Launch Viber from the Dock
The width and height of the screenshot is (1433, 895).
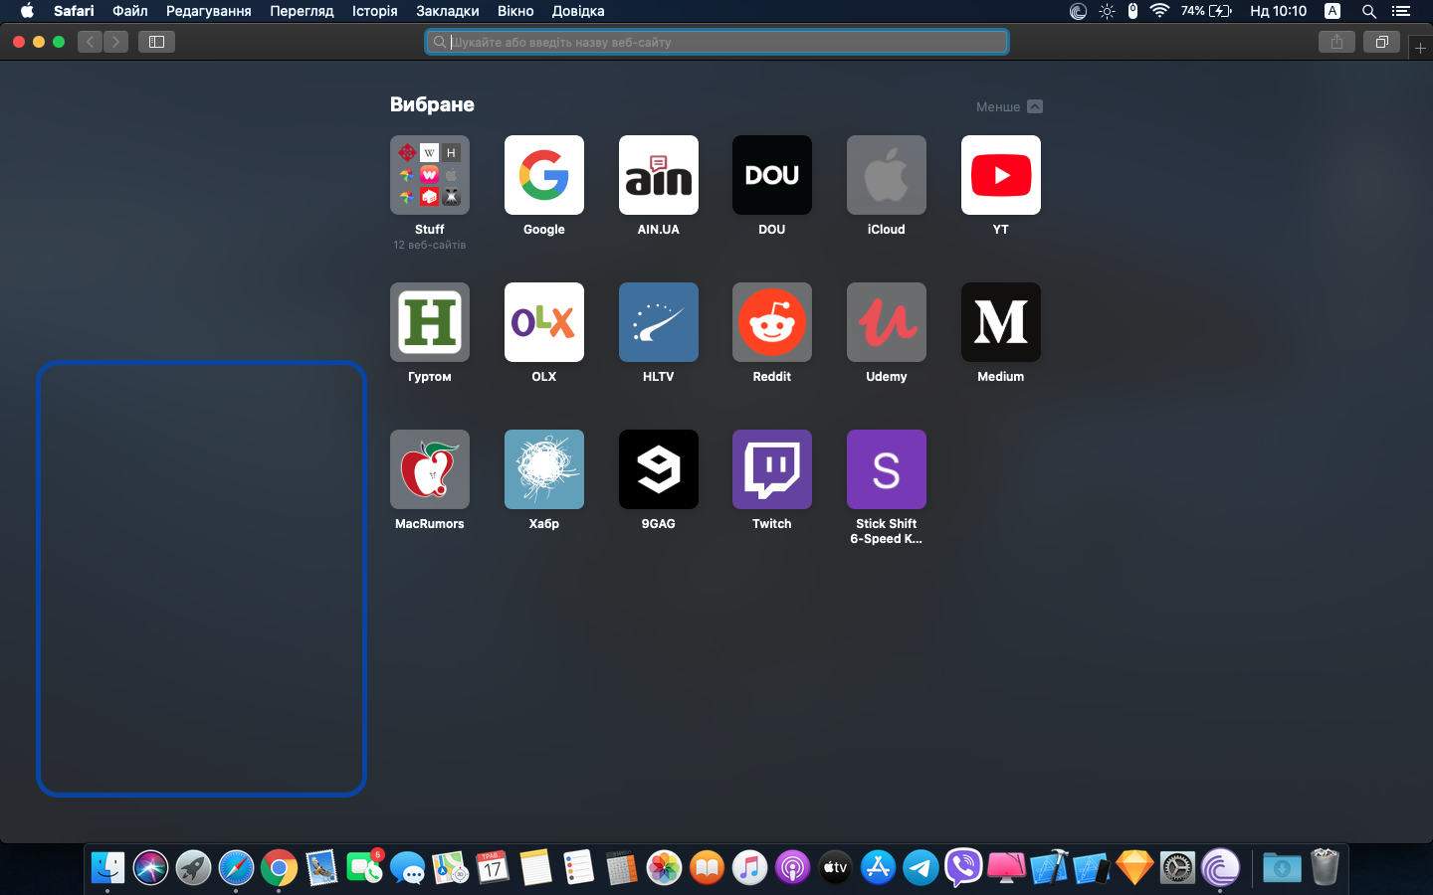pyautogui.click(x=963, y=868)
